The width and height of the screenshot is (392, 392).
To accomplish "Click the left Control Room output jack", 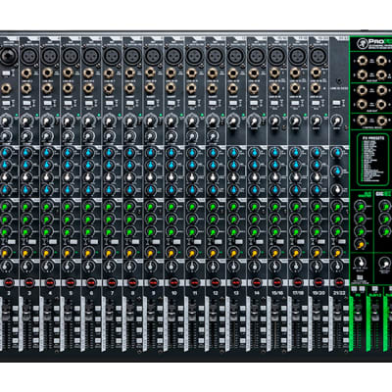I will tap(362, 121).
